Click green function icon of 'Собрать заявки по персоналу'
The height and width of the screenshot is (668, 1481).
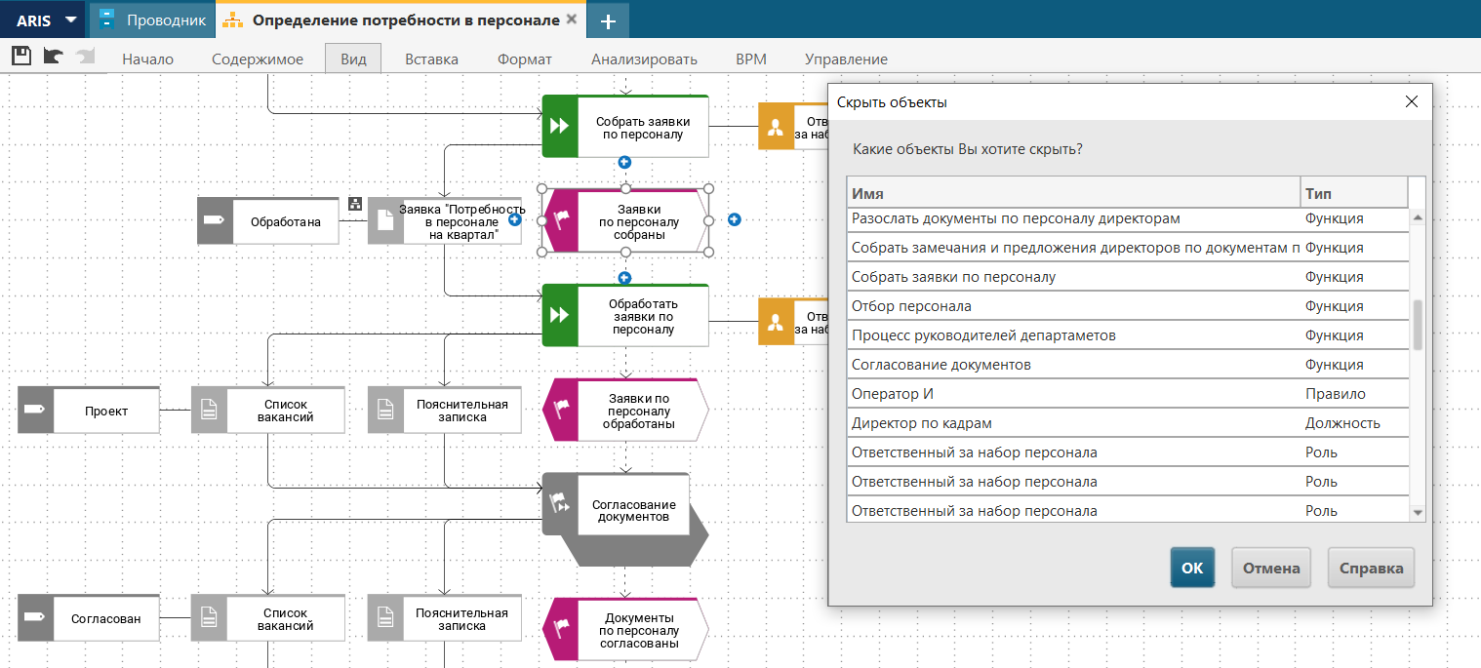coord(560,126)
